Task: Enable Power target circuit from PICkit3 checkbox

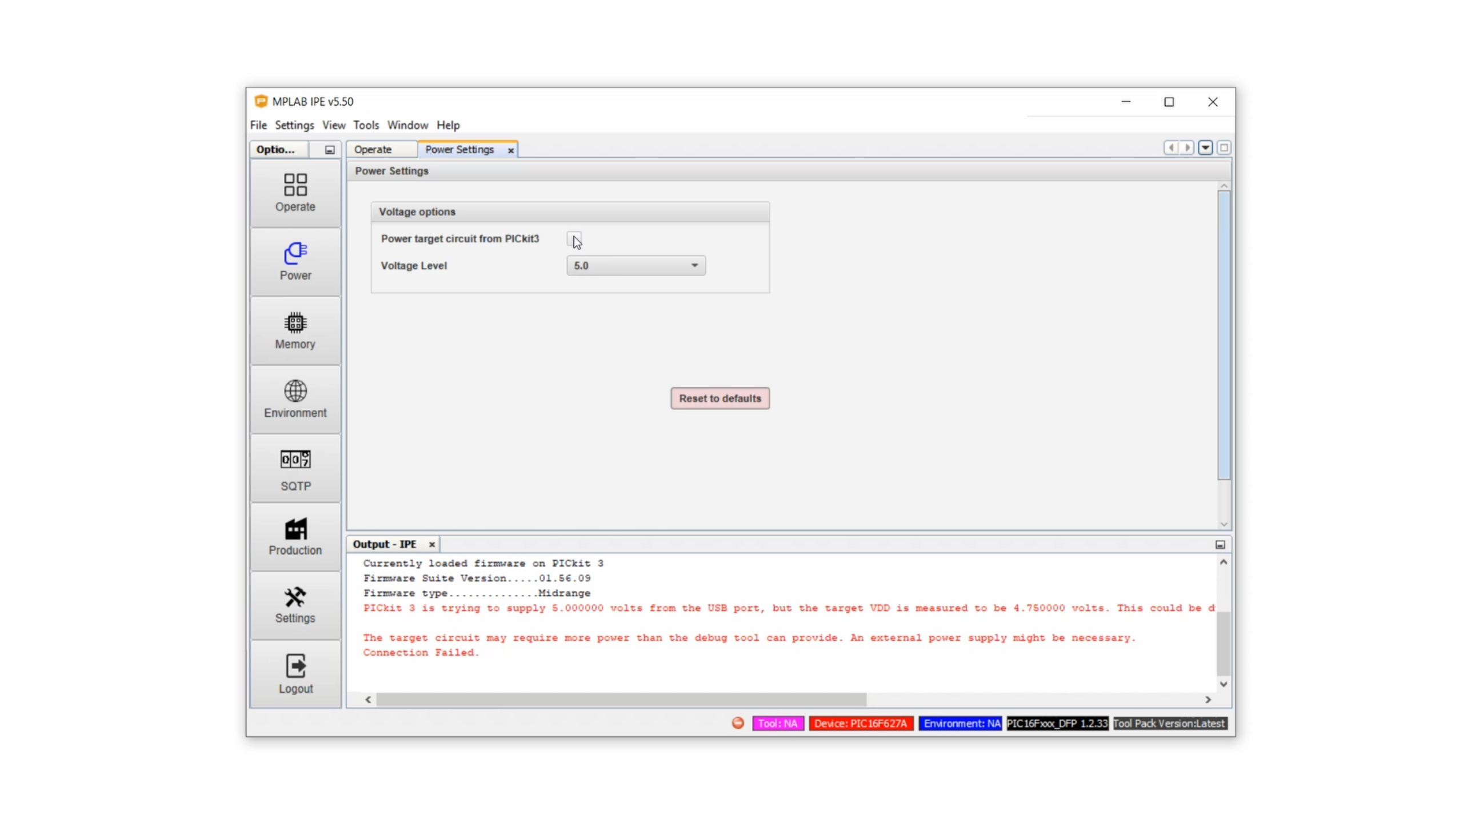Action: [x=573, y=239]
